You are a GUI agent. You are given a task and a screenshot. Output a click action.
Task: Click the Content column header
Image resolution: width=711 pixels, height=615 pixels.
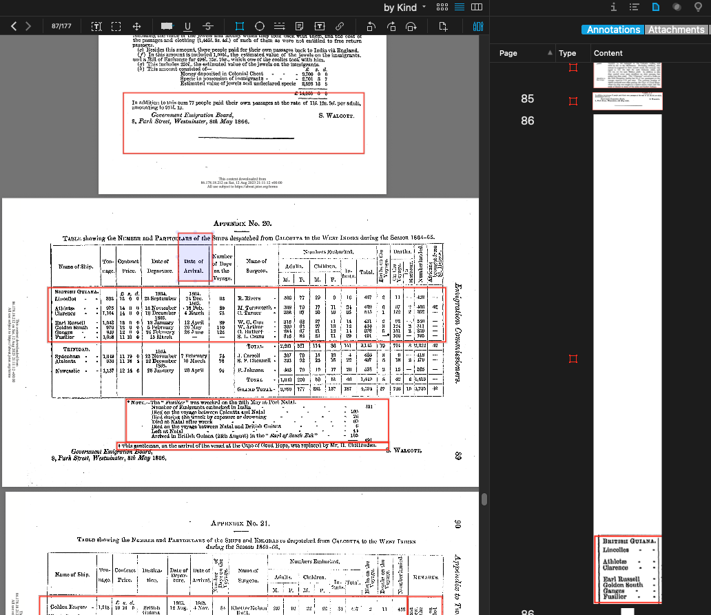point(608,53)
